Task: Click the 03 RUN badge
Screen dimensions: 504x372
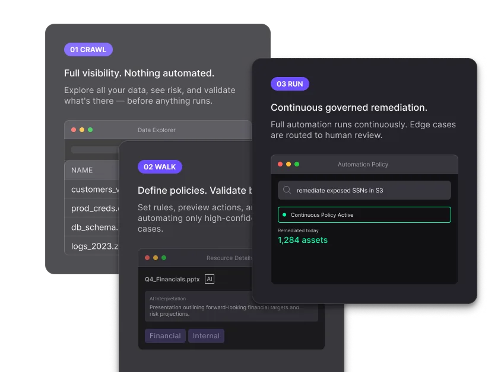Action: coord(290,84)
